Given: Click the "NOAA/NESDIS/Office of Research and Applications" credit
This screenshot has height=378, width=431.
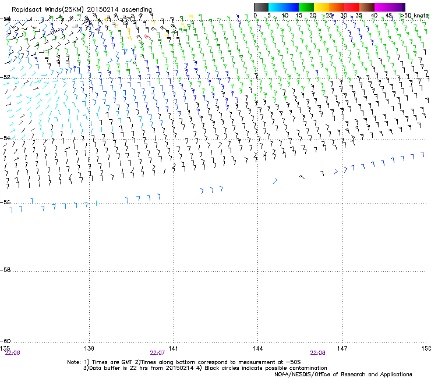Looking at the screenshot, I should [x=343, y=374].
